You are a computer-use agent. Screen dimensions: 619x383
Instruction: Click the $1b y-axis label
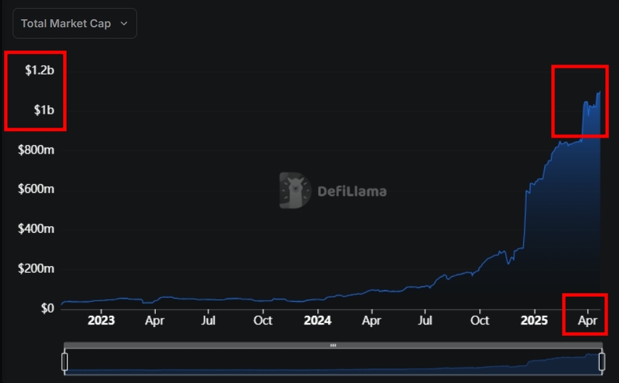pyautogui.click(x=44, y=110)
